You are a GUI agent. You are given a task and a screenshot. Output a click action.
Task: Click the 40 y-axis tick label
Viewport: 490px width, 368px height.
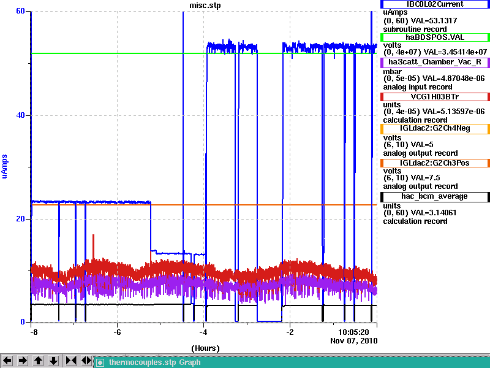[20, 115]
